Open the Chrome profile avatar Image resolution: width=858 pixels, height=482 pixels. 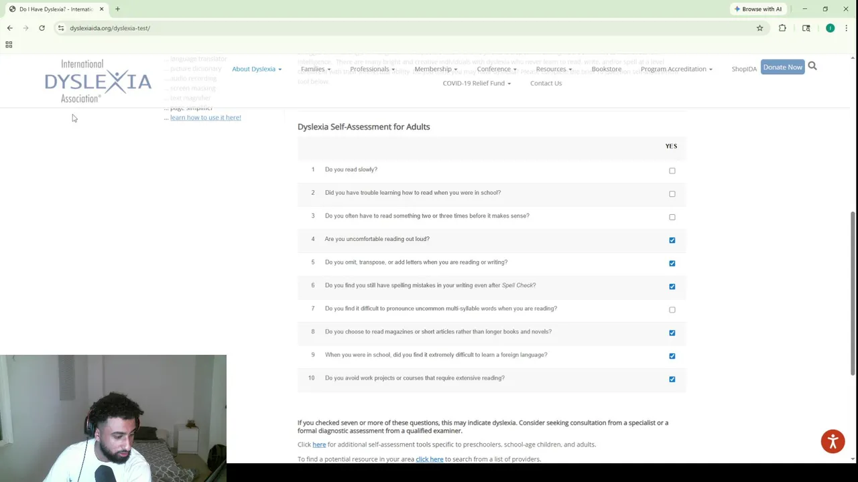[830, 28]
